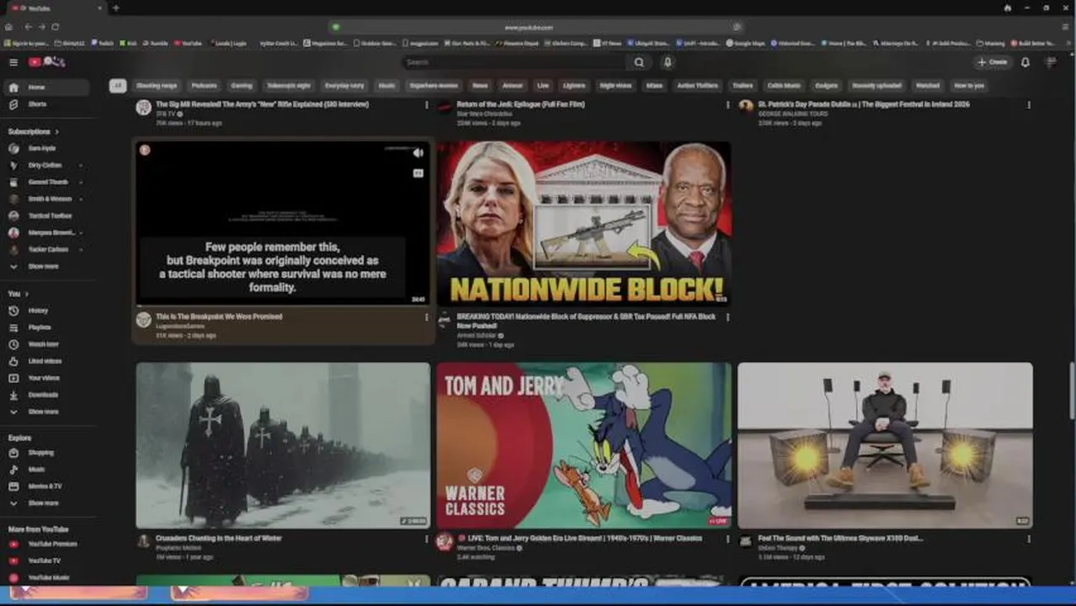1076x606 pixels.
Task: Select the Live filter chip
Action: click(x=543, y=86)
